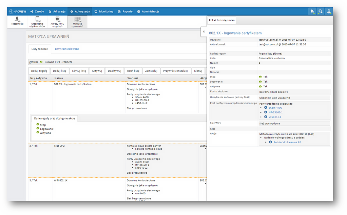Open the Tożsamości section

(x=17, y=22)
